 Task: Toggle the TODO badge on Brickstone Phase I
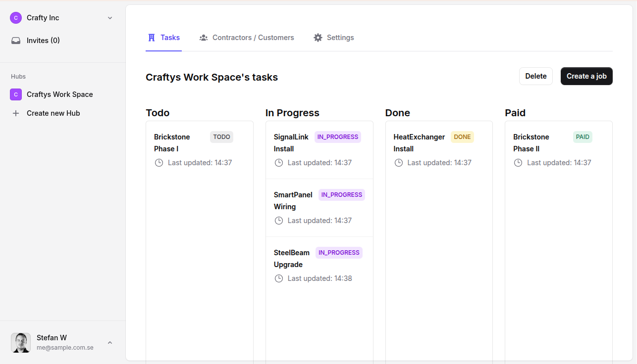tap(221, 137)
